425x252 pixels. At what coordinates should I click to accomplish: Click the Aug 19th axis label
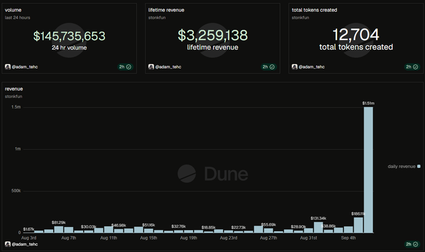189,238
